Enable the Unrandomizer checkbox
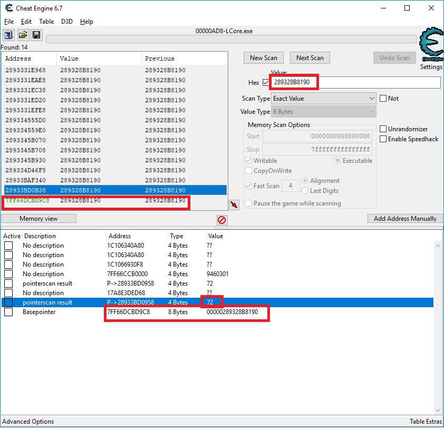Screen dimensions: 444x430 pos(383,129)
